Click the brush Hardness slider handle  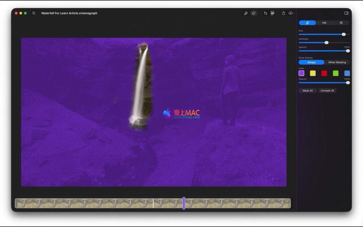point(326,43)
